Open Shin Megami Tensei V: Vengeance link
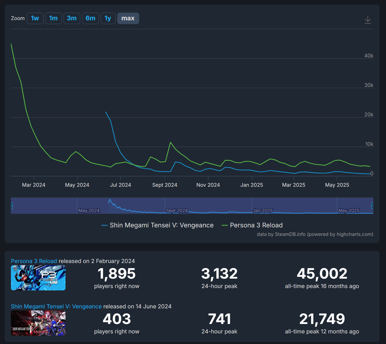 coord(56,307)
